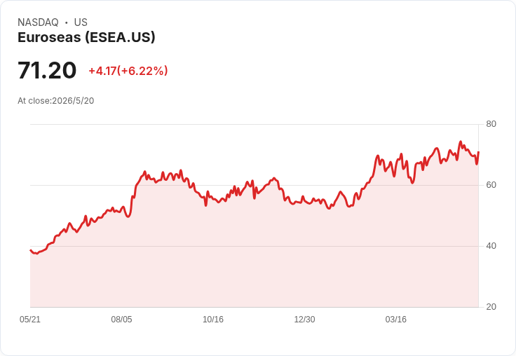Viewport: 516px width, 356px height.
Task: Click the chart's highest peak near right side
Action: point(461,142)
